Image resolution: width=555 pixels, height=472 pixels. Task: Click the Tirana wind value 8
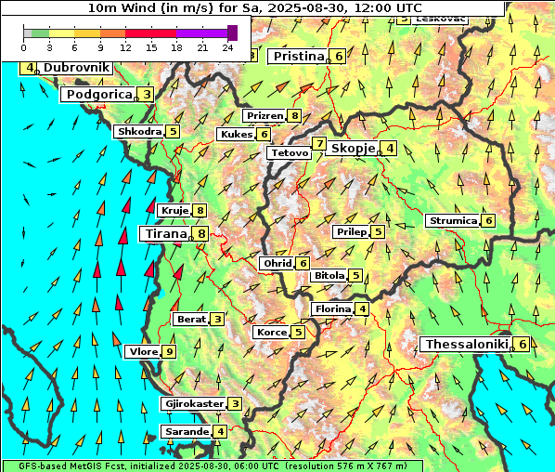click(201, 234)
